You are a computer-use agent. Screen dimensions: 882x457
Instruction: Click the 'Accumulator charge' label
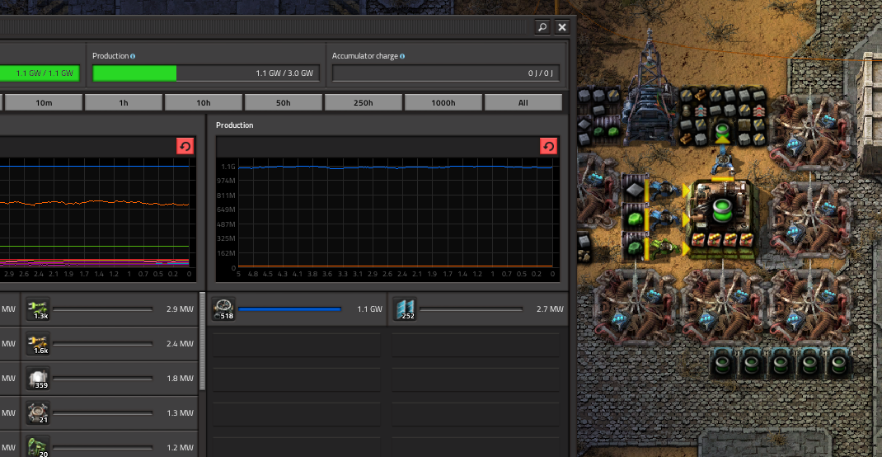pyautogui.click(x=364, y=56)
